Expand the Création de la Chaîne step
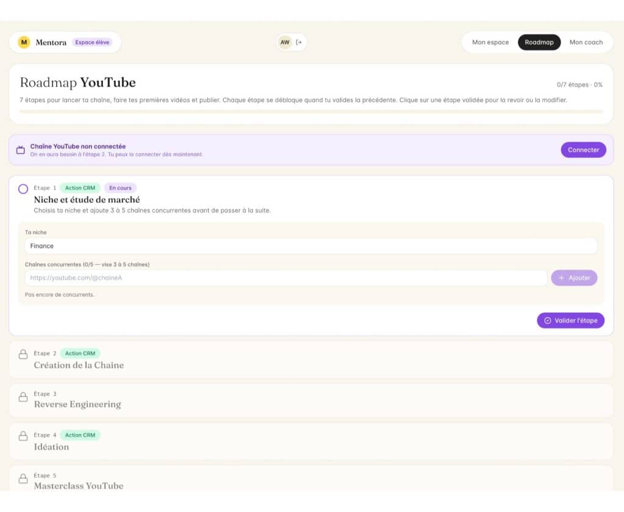624x512 pixels. click(311, 360)
